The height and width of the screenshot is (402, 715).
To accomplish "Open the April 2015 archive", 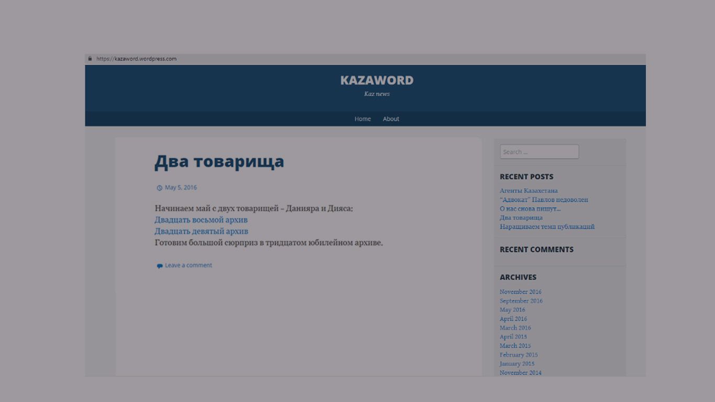I will pos(513,337).
